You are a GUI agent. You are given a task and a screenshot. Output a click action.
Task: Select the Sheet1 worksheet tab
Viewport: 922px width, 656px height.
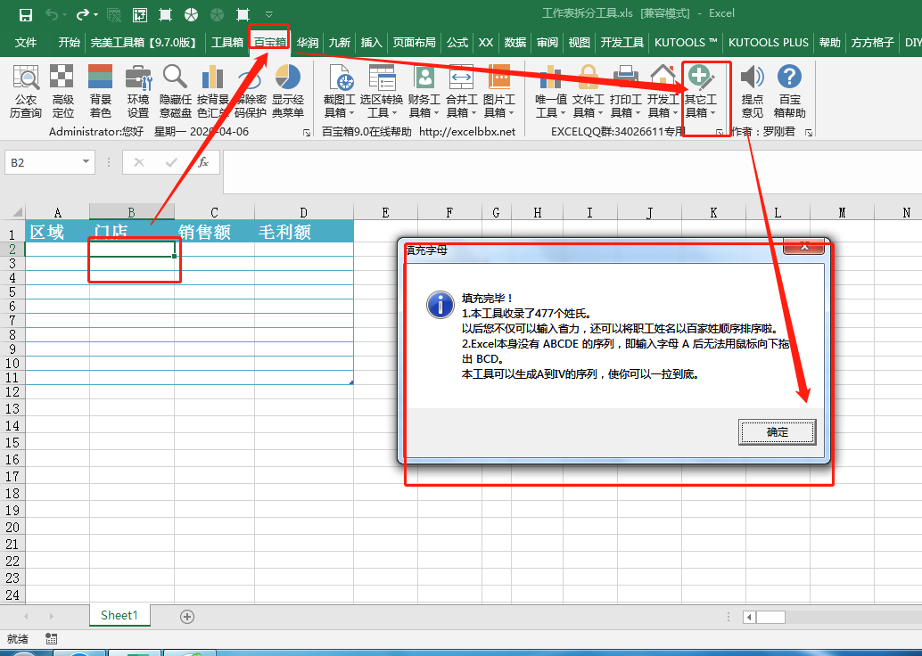point(119,615)
